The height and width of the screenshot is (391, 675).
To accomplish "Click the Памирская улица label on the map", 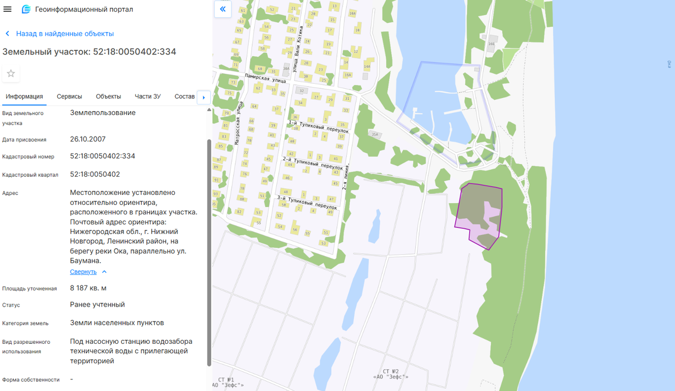I will point(265,78).
